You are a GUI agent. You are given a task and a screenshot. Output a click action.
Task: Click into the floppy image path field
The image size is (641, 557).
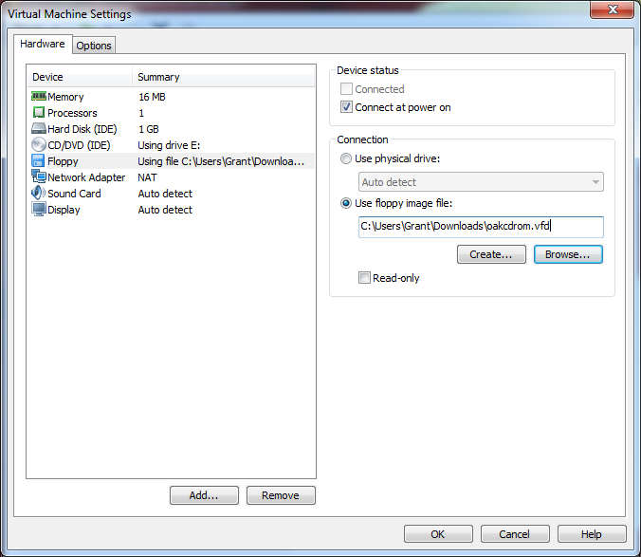(x=481, y=227)
